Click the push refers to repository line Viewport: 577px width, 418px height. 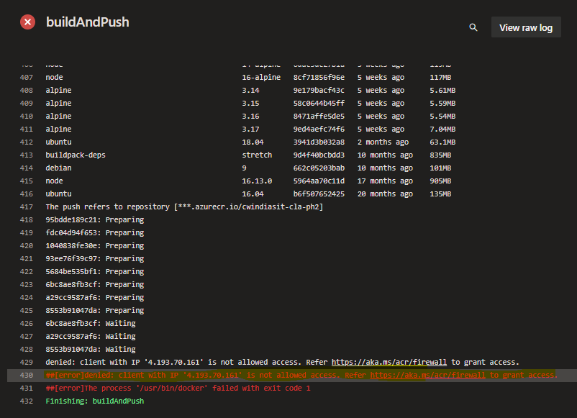pyautogui.click(x=184, y=206)
